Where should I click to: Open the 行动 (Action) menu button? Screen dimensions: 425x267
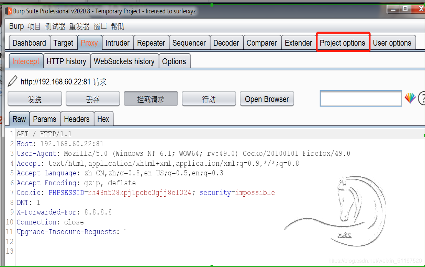tap(209, 99)
